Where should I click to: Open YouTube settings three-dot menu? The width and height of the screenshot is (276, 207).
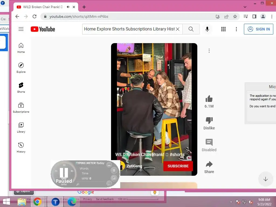236,29
